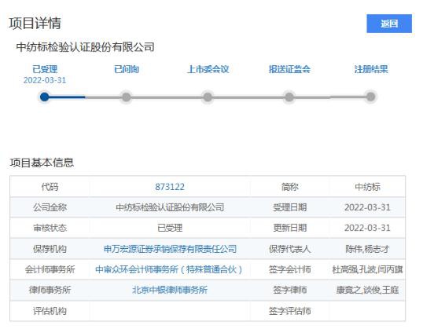Click the timeline dot under 报送证监会
The image size is (423, 329).
(289, 97)
